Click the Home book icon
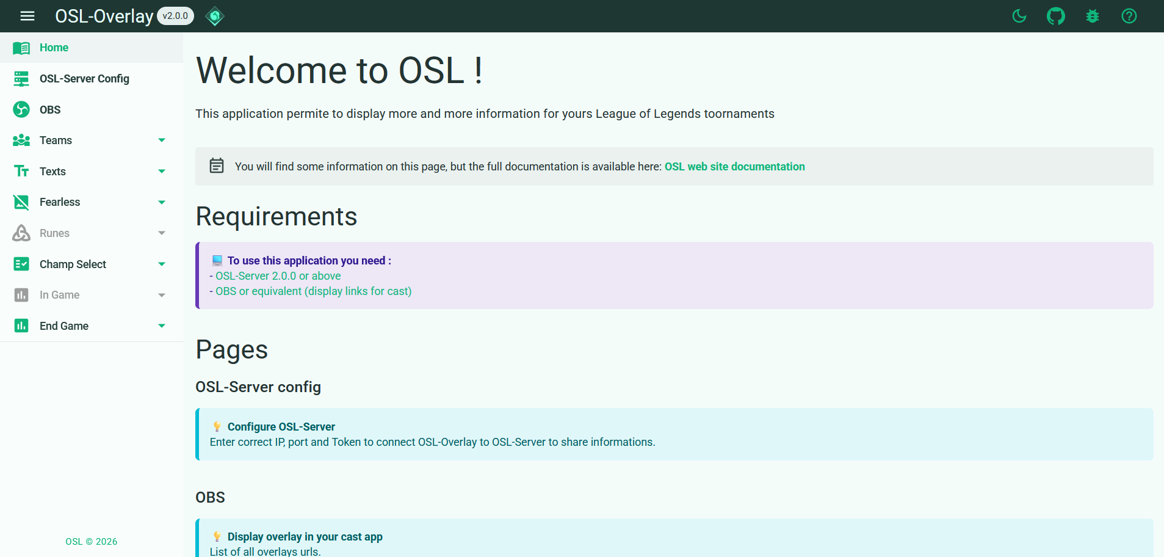This screenshot has height=557, width=1164. click(21, 48)
